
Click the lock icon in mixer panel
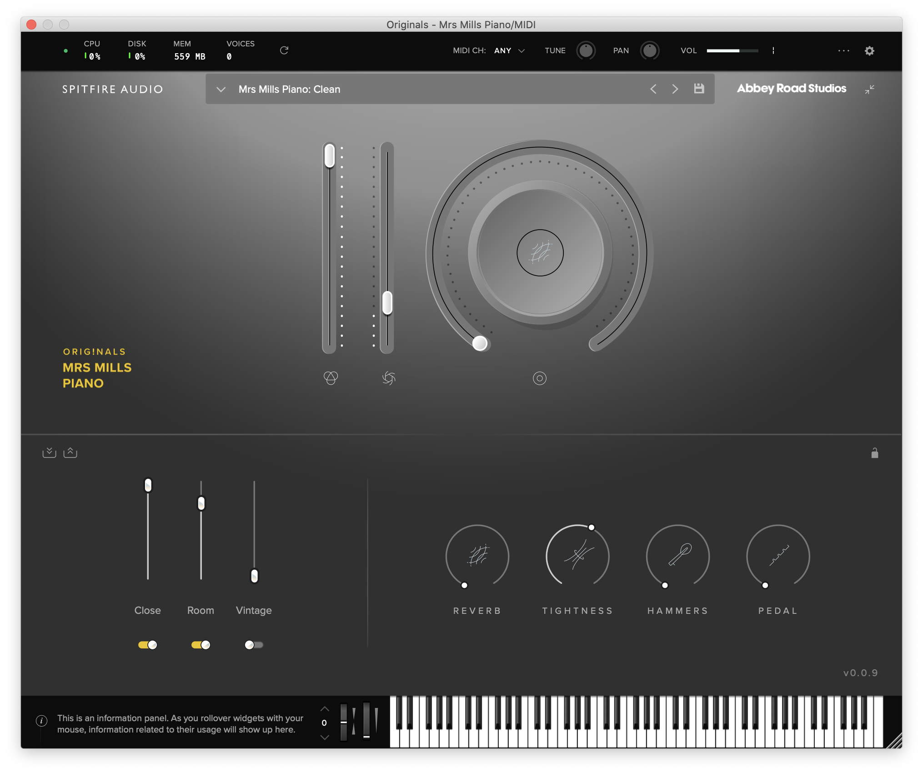(874, 453)
